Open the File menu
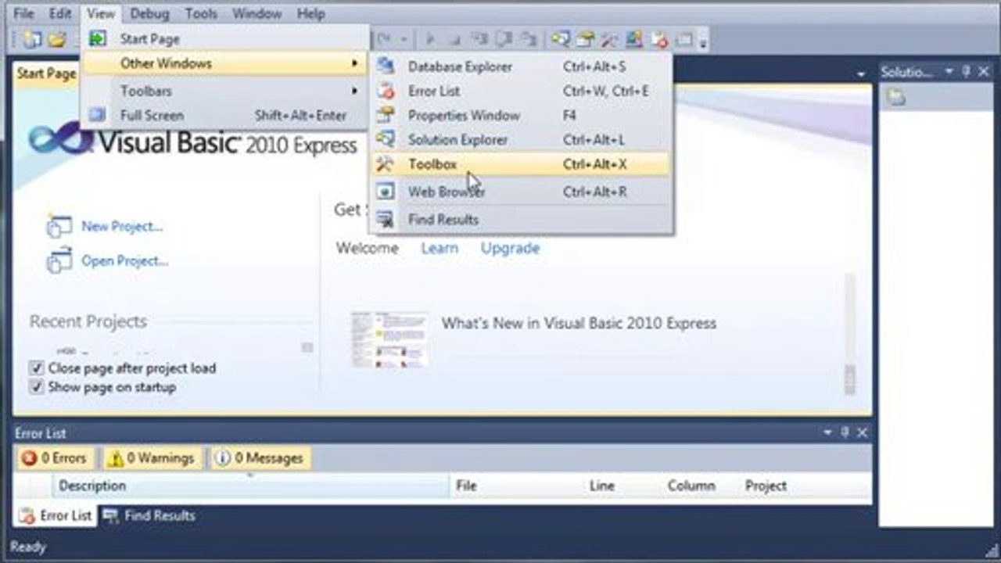Viewport: 1001px width, 563px height. click(x=24, y=13)
